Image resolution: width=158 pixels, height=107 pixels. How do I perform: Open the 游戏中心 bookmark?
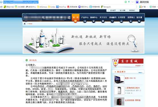point(31,7)
